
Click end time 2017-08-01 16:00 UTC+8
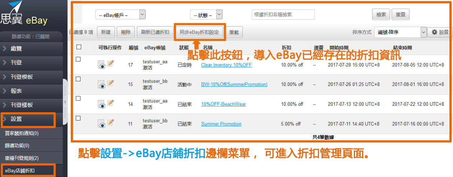pos(418,85)
